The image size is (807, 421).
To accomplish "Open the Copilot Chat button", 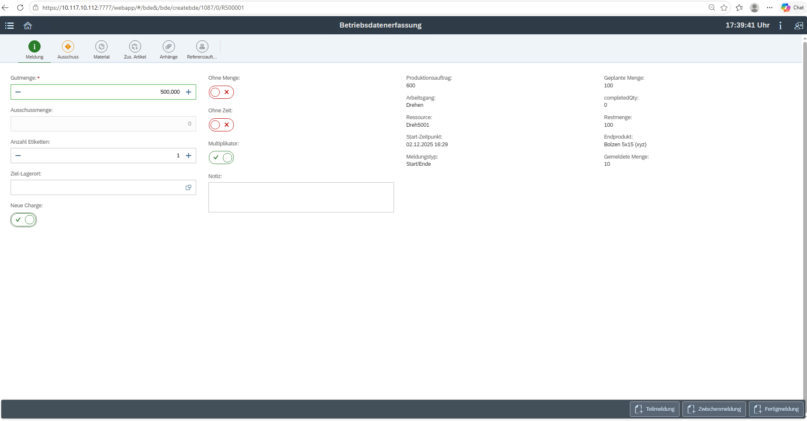I will coord(793,8).
